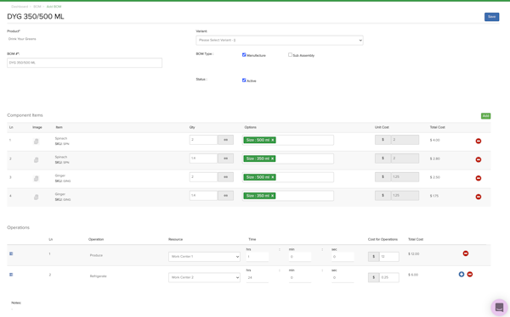510x317 pixels.
Task: Edit quantity field for line 4 Ginger
Action: click(203, 196)
